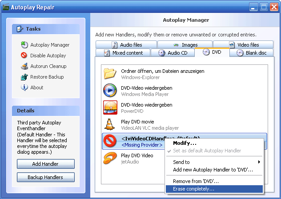This screenshot has height=199, width=281.
Task: Click the jetAudio handler icon
Action: tap(110, 158)
